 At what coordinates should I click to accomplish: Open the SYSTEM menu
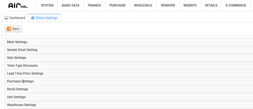click(x=47, y=5)
